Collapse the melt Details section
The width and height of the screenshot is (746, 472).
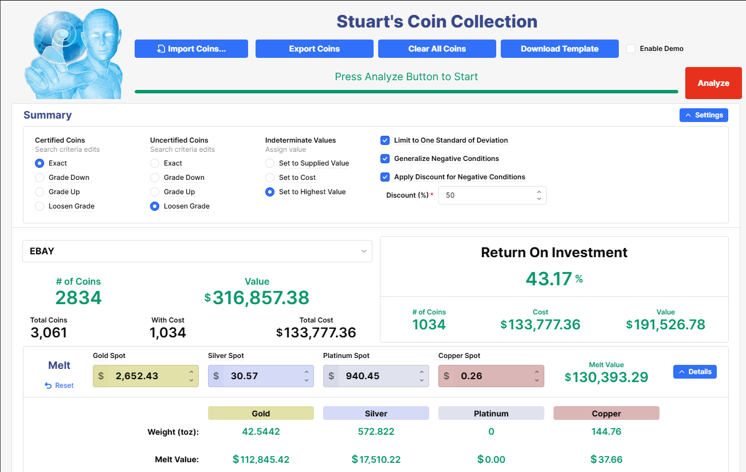[694, 372]
